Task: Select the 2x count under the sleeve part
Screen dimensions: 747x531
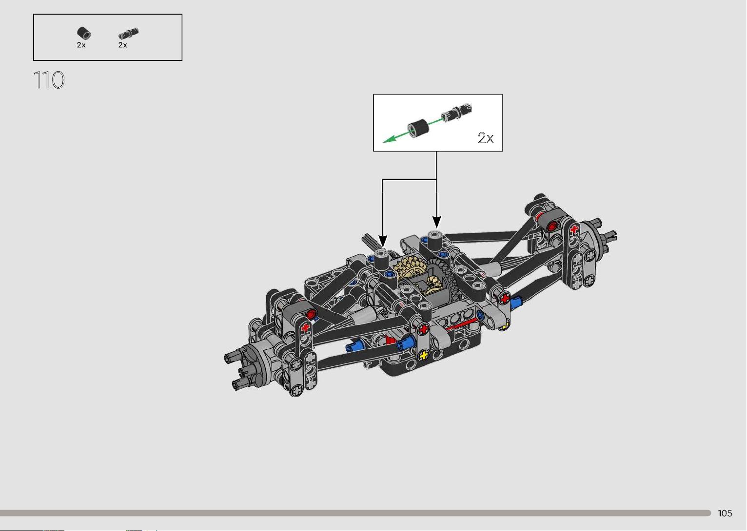Action: [81, 45]
